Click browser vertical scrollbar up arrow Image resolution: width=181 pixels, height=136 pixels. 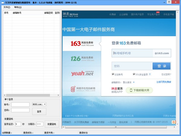pos(177,12)
